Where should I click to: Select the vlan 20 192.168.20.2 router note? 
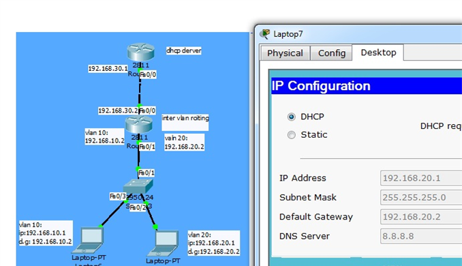click(x=184, y=142)
